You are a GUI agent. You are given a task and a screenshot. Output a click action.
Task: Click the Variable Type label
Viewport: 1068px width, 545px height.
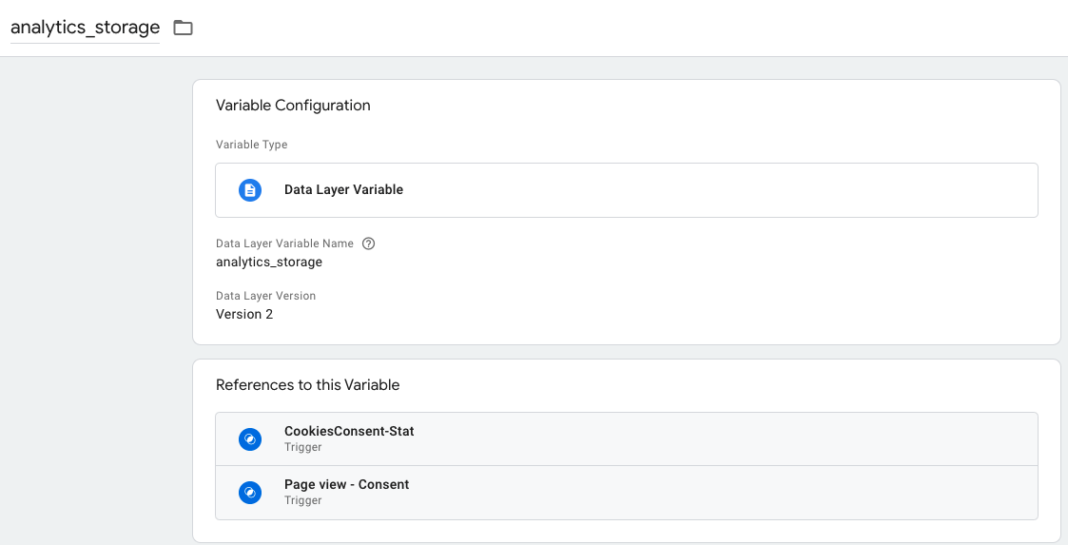pyautogui.click(x=251, y=145)
